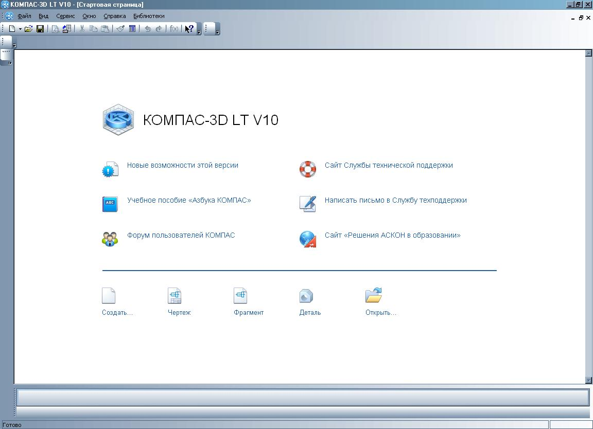Click the Открыть folder icon

374,295
